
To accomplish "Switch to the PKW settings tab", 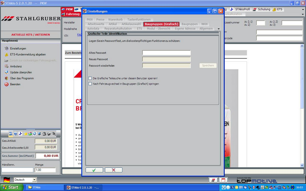I will pos(90,19).
